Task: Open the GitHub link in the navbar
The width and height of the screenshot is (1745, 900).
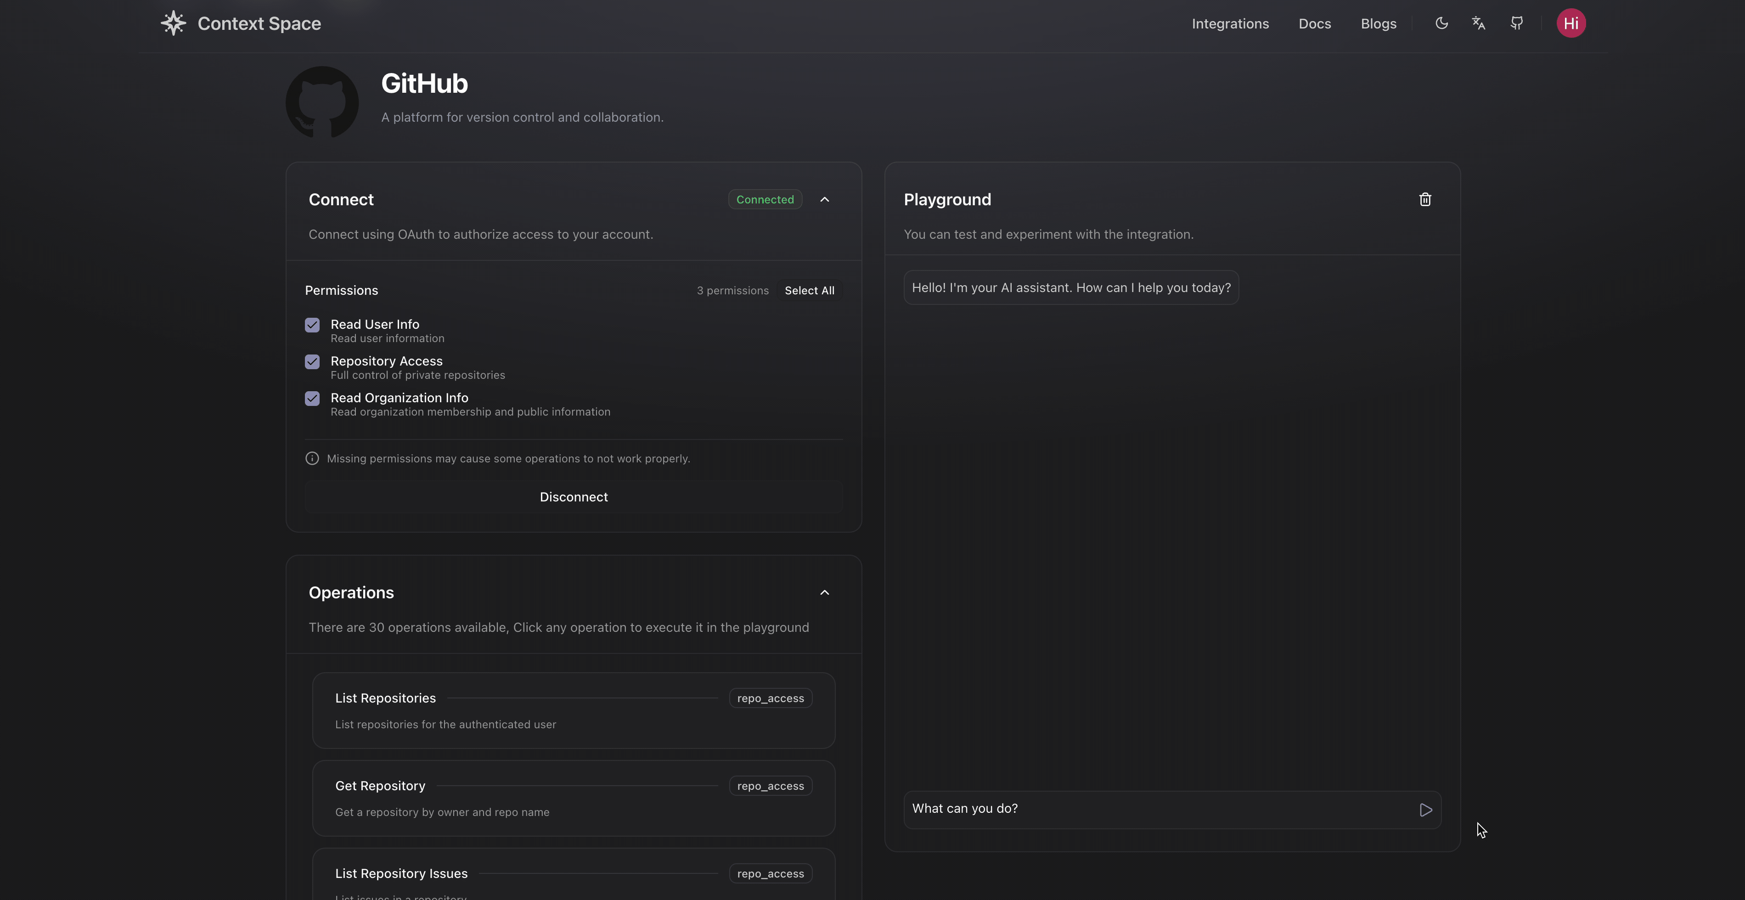Action: point(1517,23)
